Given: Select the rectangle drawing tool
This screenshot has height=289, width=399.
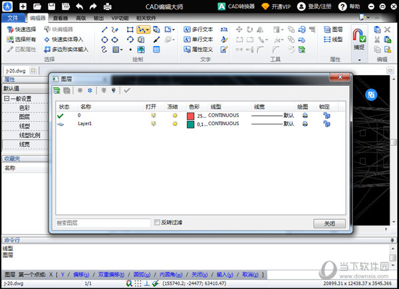Looking at the screenshot, I should click(130, 29).
